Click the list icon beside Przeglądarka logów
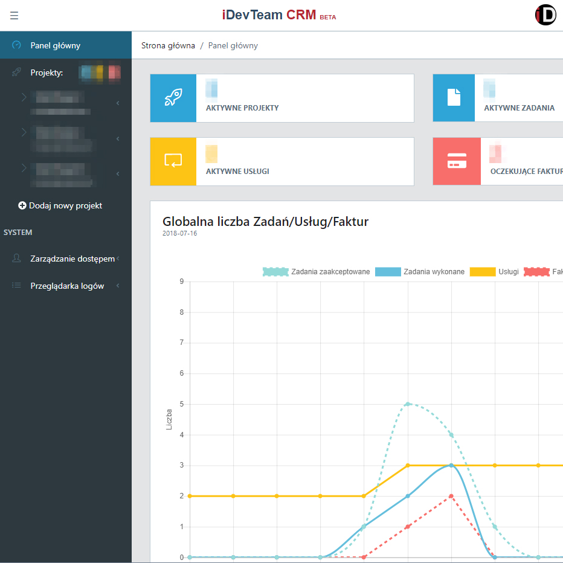Screen dimensions: 563x563 [x=17, y=286]
